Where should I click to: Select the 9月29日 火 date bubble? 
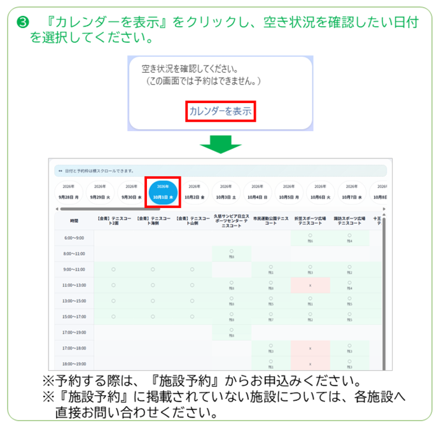[100, 192]
